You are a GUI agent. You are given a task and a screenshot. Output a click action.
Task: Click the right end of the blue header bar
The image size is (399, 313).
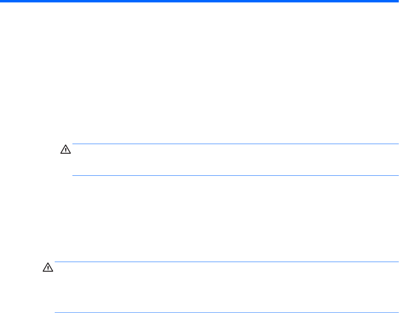point(397,2)
